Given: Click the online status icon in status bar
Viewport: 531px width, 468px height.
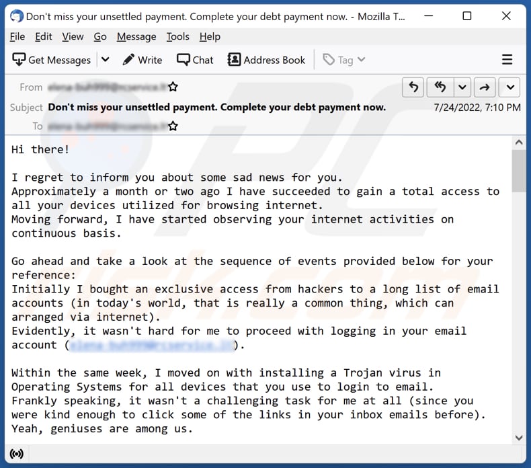Looking at the screenshot, I should point(17,454).
